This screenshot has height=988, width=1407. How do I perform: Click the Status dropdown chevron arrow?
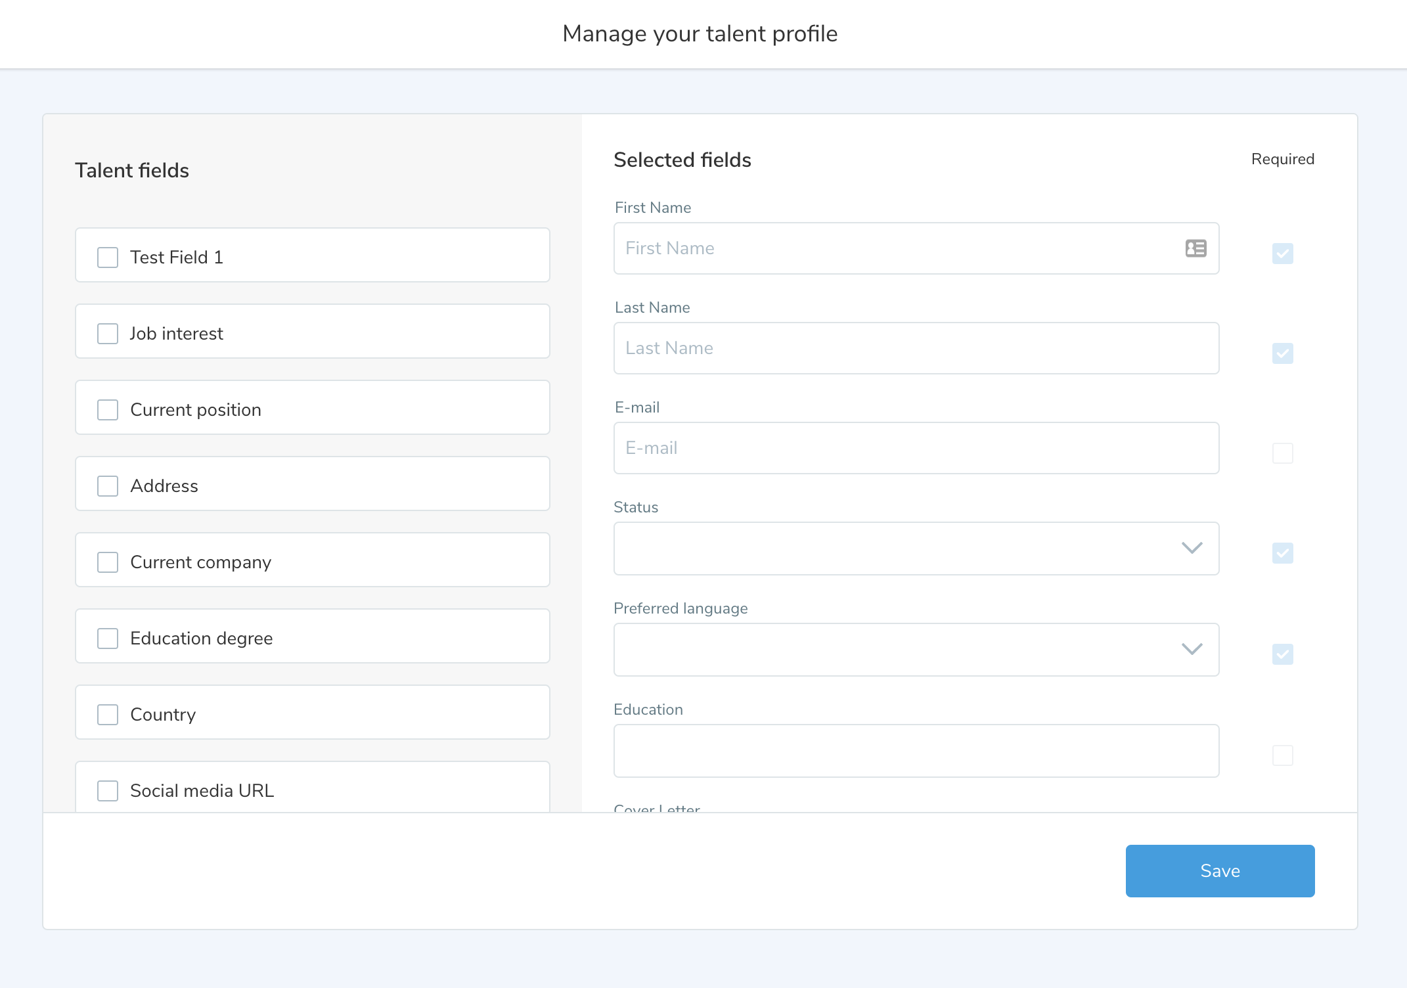(x=1192, y=548)
